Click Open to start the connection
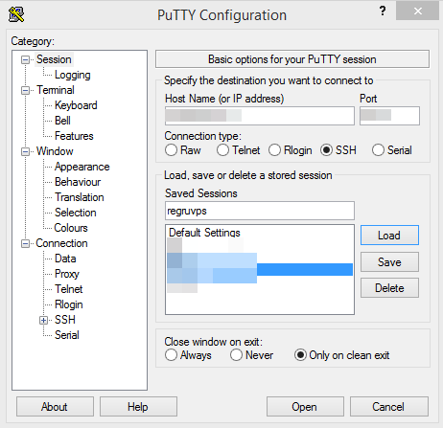 305,407
